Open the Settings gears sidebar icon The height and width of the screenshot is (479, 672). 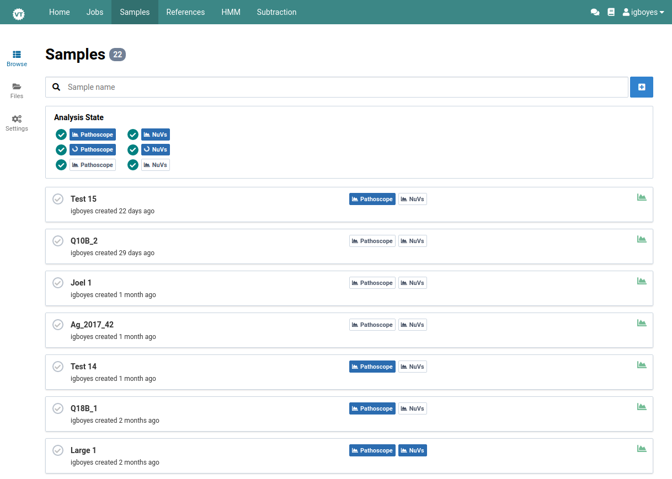[x=17, y=119]
